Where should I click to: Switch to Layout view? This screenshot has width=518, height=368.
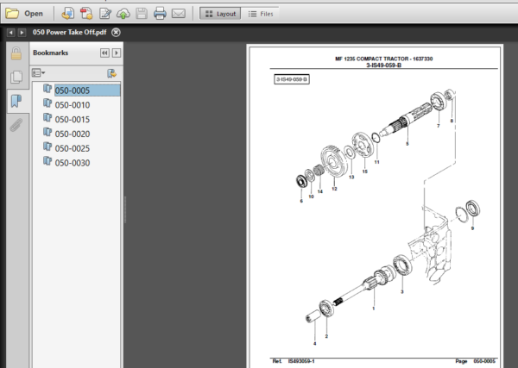point(220,14)
